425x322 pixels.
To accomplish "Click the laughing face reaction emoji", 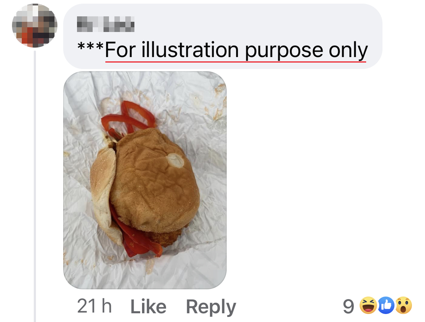I will (x=368, y=305).
